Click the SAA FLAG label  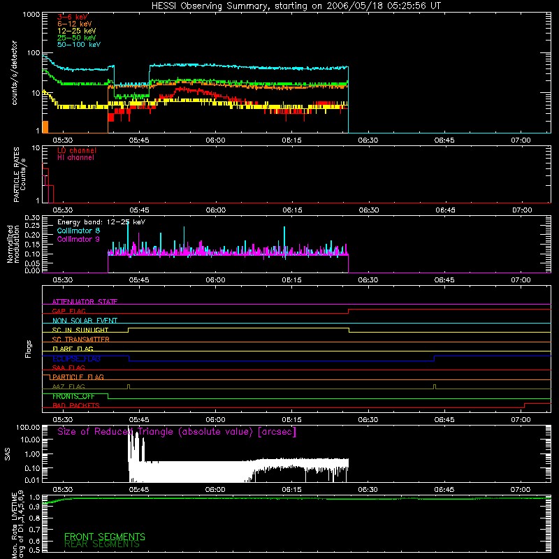[68, 368]
